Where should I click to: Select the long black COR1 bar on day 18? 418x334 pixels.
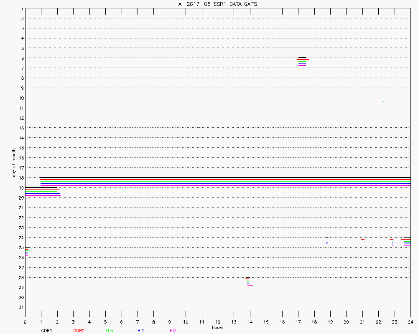coord(226,177)
